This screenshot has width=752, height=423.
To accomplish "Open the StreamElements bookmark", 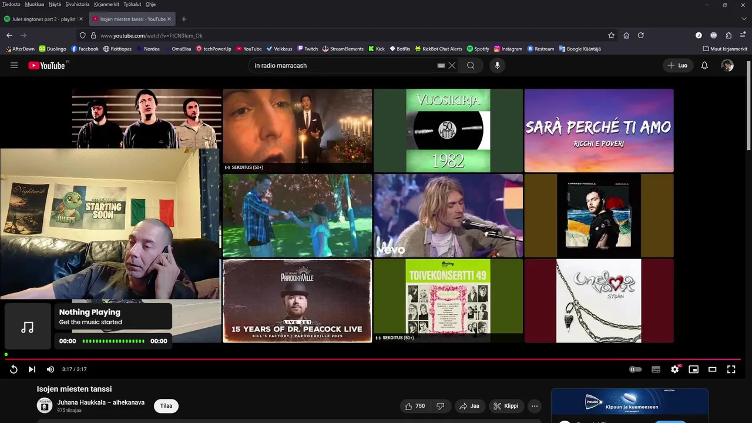I will click(x=343, y=49).
